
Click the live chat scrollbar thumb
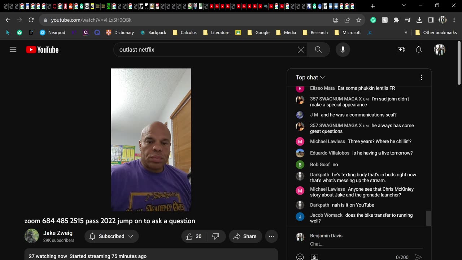(429, 218)
